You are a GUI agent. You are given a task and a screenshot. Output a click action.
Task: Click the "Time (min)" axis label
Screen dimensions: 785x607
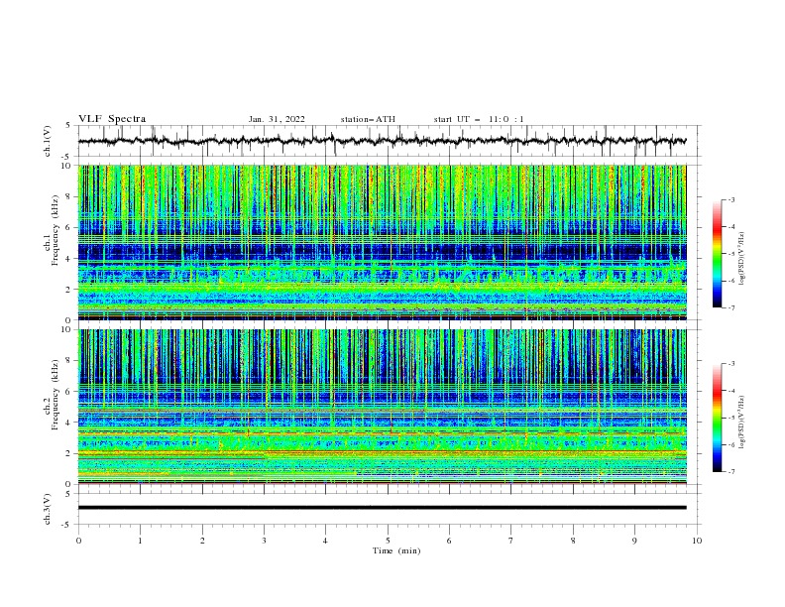click(396, 550)
